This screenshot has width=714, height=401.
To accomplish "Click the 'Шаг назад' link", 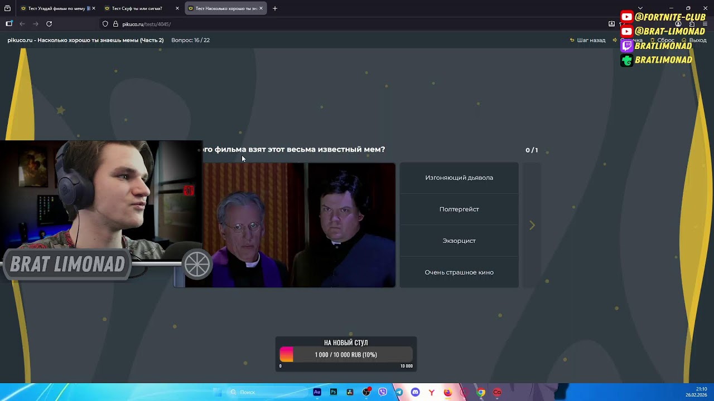I will pos(587,40).
